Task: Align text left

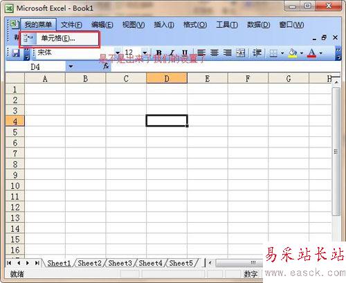Action: [x=201, y=53]
